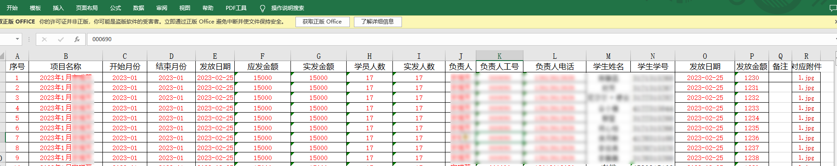Click the 备注 header cell

780,66
